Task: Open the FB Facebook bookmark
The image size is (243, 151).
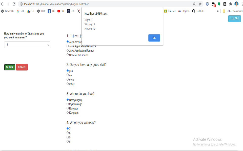Action: click(x=51, y=11)
